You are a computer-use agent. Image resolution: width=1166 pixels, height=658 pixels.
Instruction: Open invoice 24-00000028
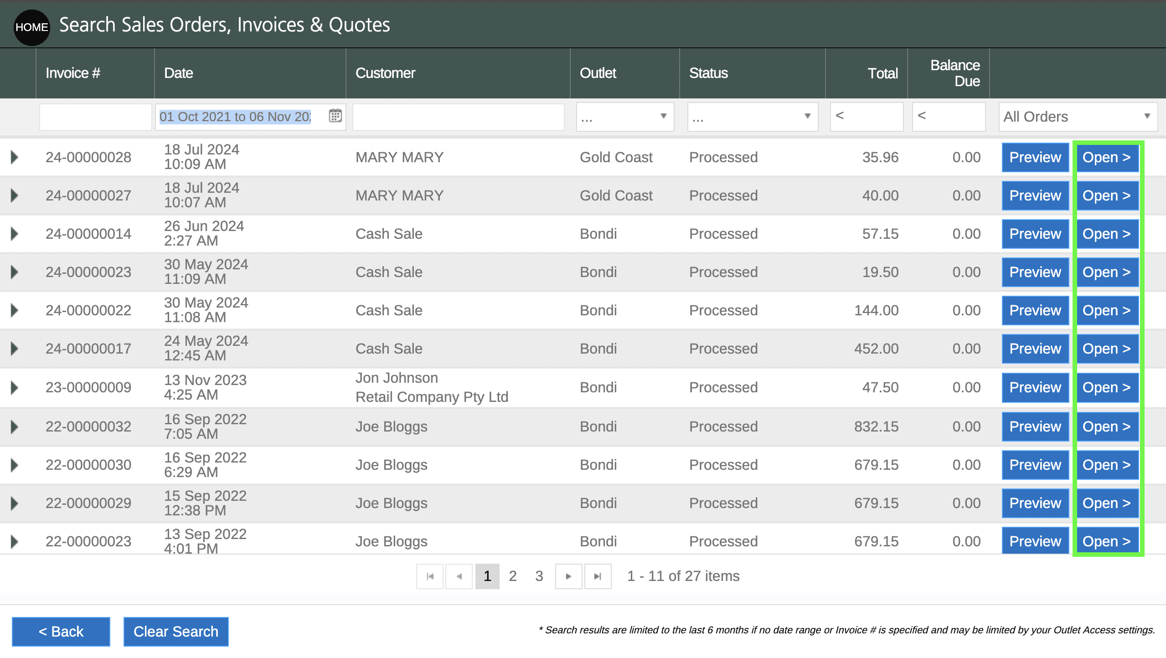point(1107,157)
